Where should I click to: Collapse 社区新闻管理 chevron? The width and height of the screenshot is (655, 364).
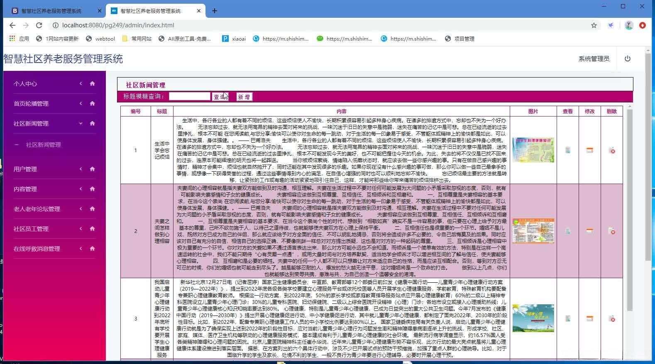(81, 123)
